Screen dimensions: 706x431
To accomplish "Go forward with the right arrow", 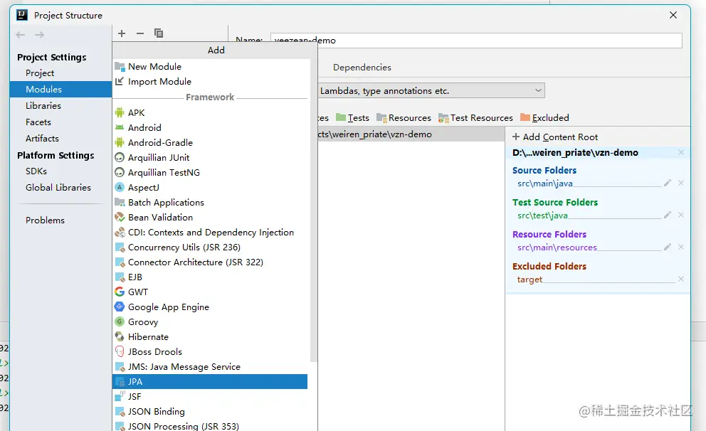I will click(40, 35).
